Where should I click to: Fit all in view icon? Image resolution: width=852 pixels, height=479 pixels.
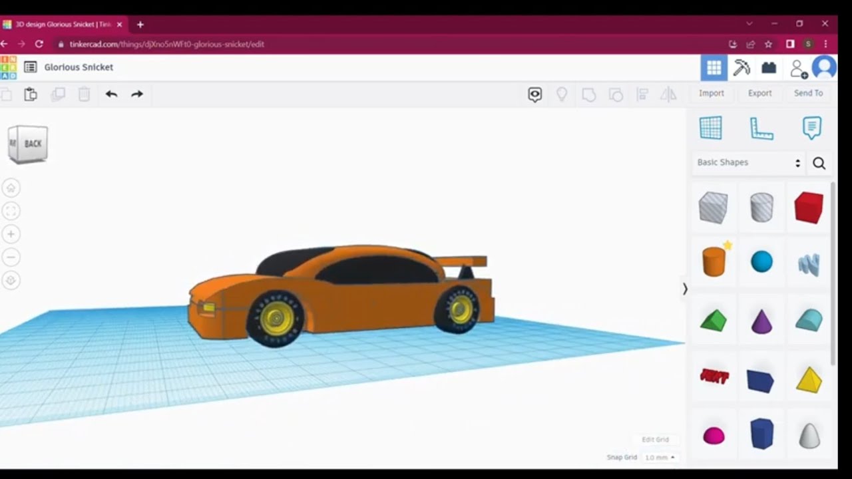click(x=11, y=212)
